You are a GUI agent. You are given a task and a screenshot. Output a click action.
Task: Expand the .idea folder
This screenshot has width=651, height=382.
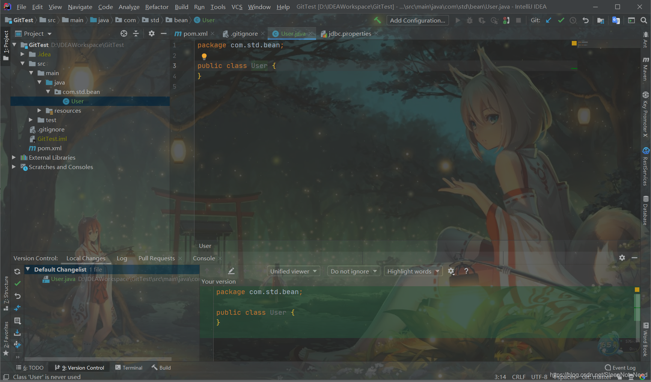(22, 54)
